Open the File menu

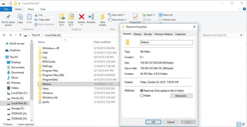pos(6,9)
